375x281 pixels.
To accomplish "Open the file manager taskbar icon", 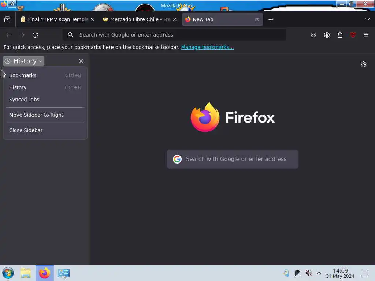I will click(26, 273).
